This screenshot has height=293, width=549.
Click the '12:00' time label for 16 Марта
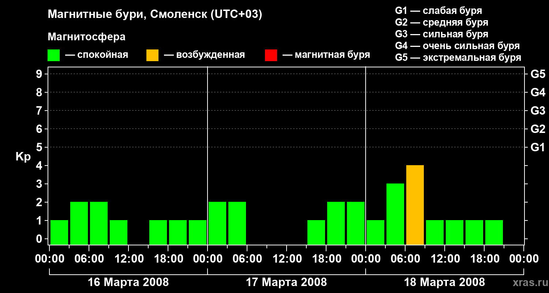[128, 259]
